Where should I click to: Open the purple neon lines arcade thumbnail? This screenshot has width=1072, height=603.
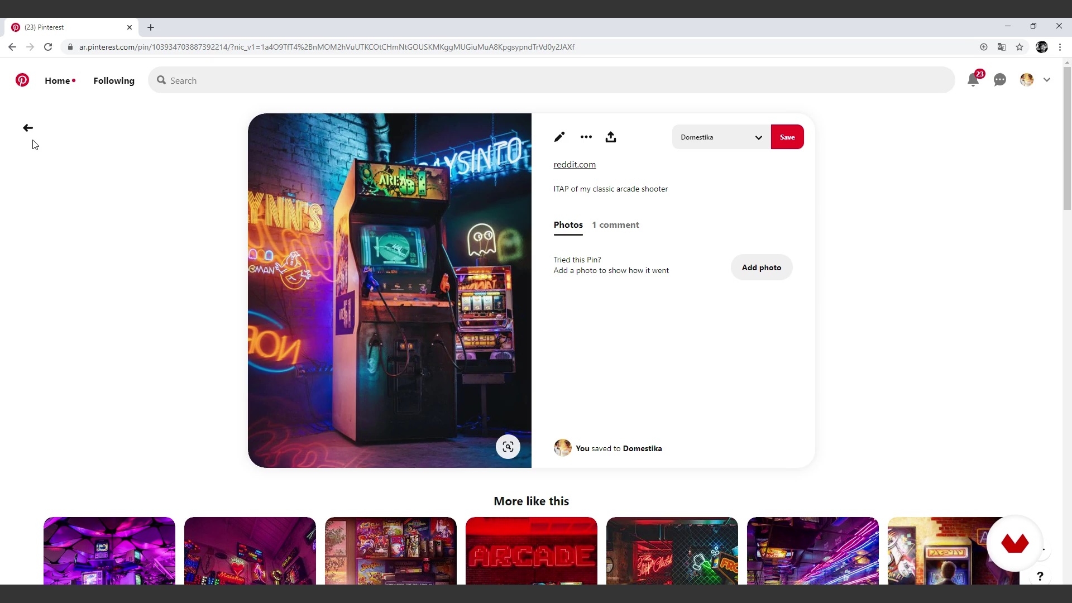813,551
